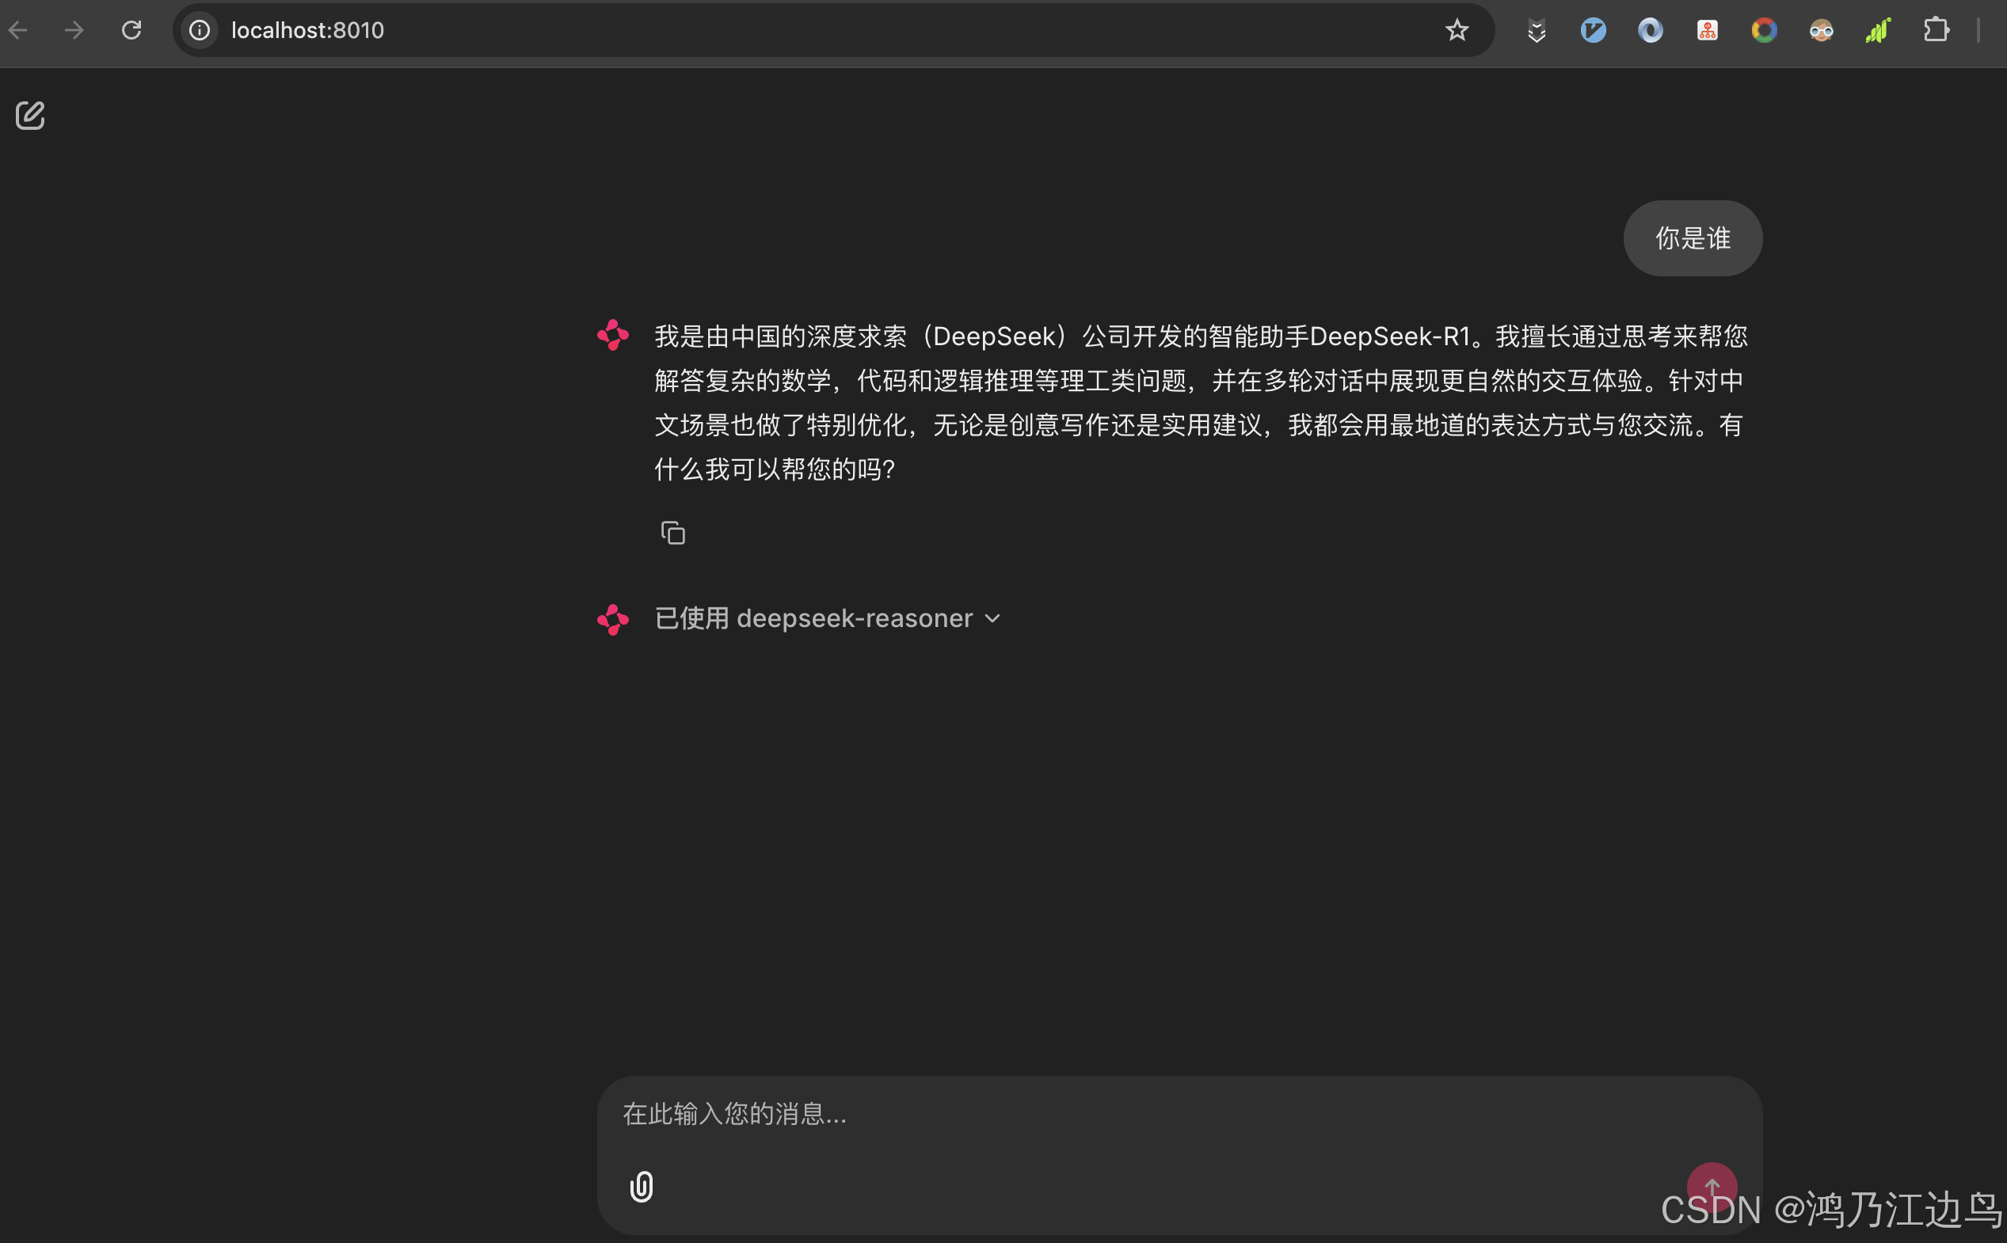Open the glasses face extension icon
Image resolution: width=2007 pixels, height=1243 pixels.
[x=1821, y=30]
